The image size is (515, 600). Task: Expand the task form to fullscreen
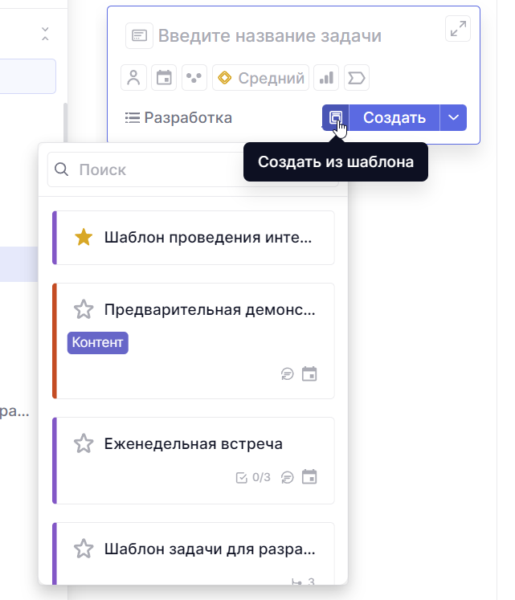[x=458, y=29]
